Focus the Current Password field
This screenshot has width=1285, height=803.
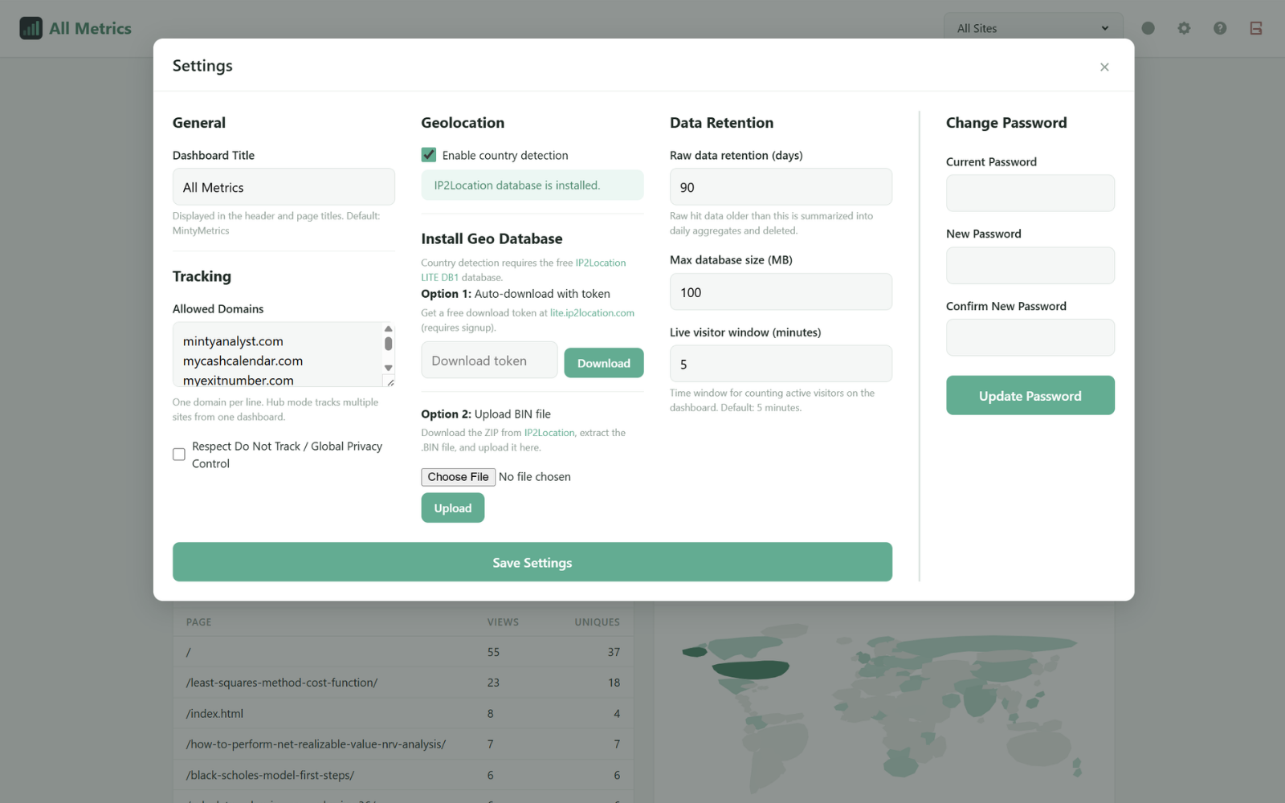tap(1030, 194)
